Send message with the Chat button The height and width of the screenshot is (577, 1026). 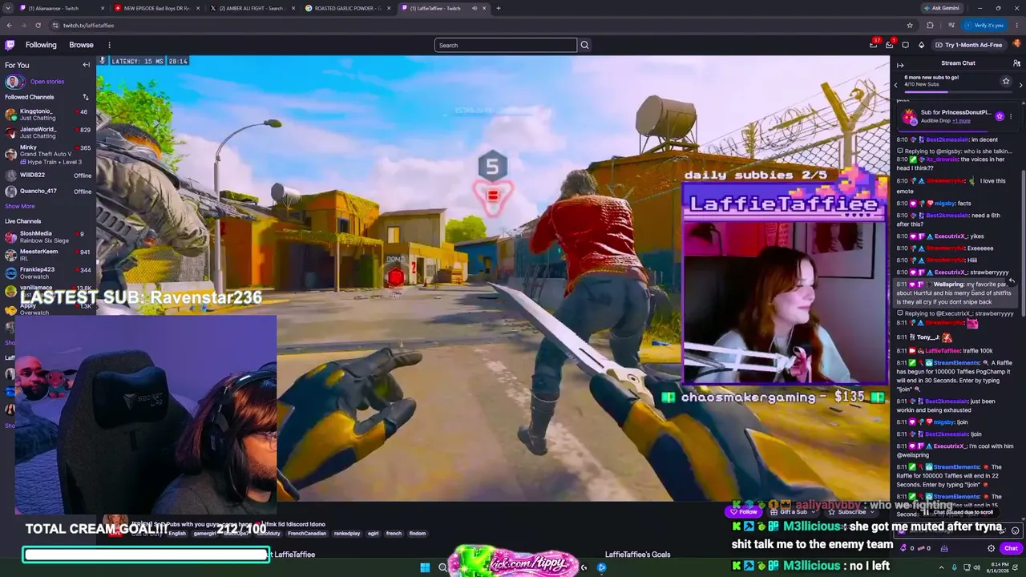[x=1011, y=548]
